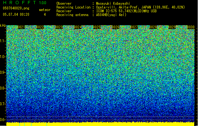Click the 0021 minute marker

(21, 27)
